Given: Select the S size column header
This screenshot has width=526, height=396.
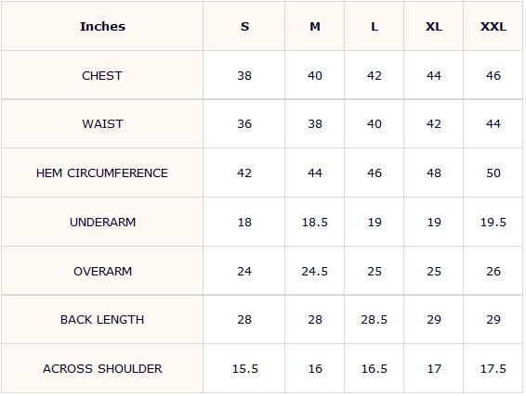Looking at the screenshot, I should click(x=244, y=26).
